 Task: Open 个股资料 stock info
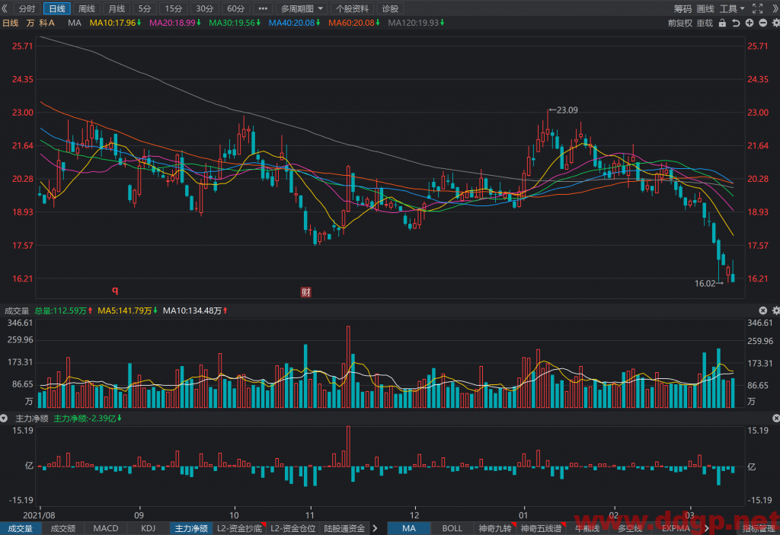(352, 8)
